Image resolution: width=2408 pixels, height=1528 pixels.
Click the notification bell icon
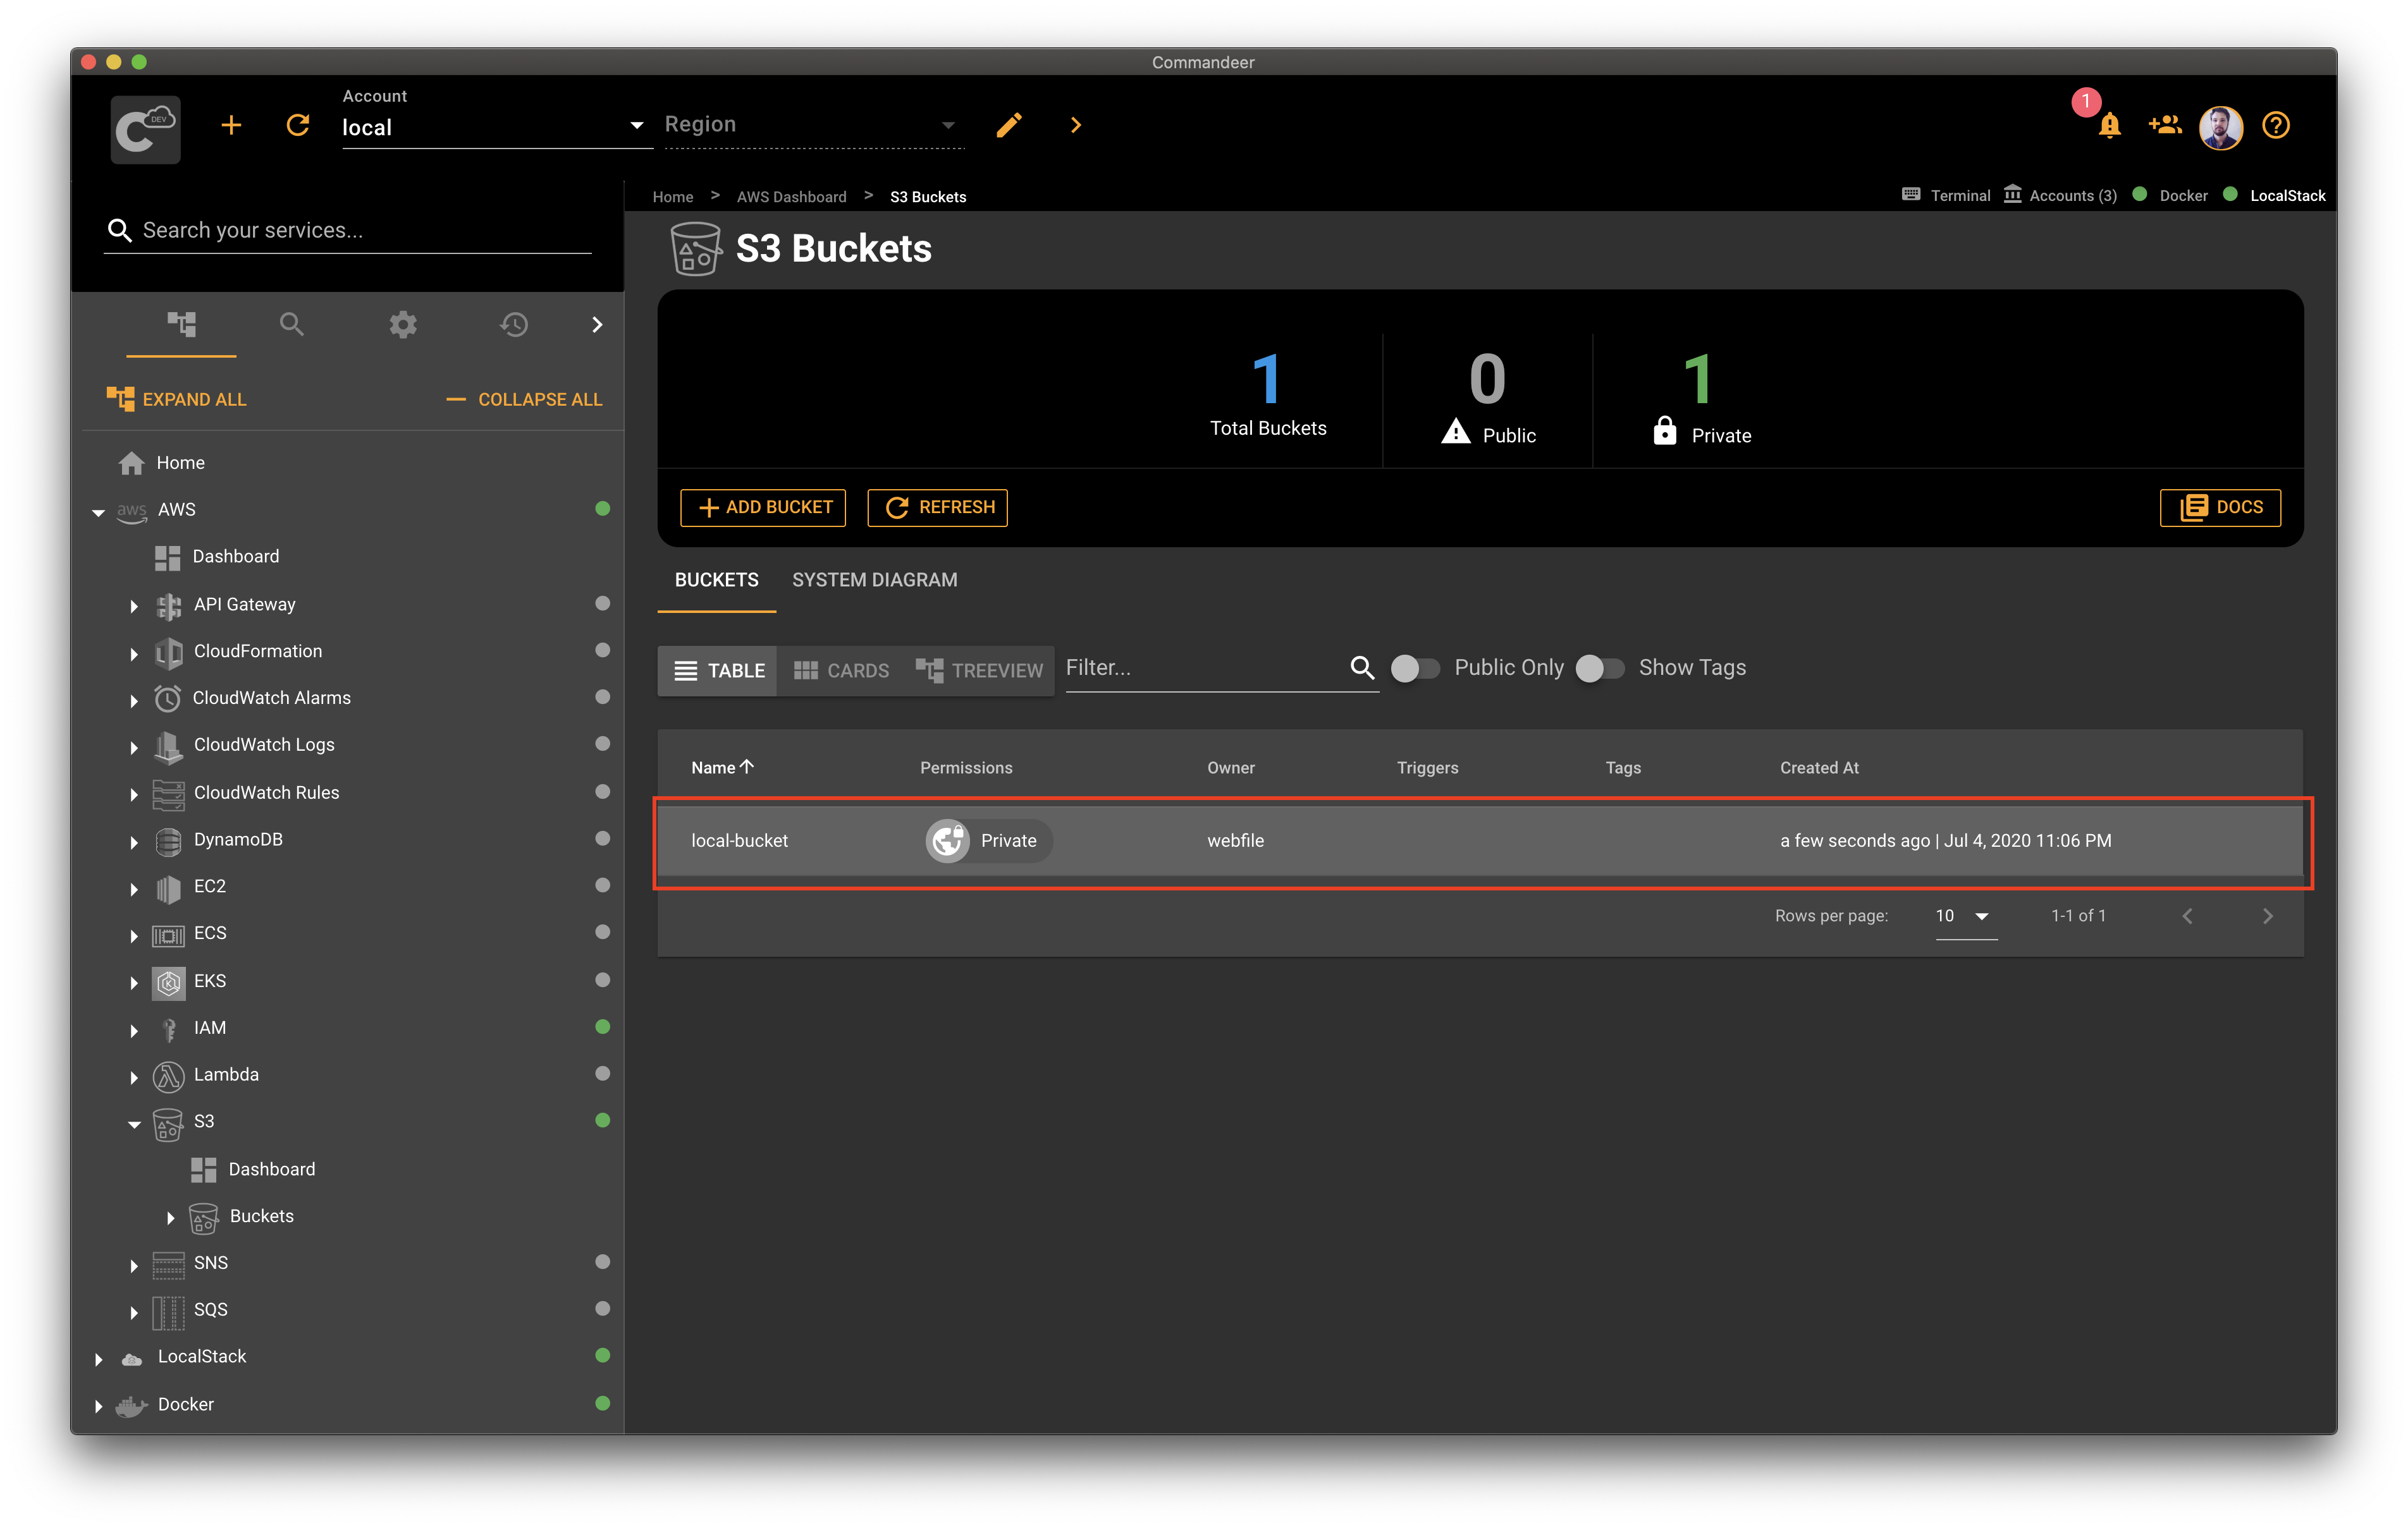2109,125
